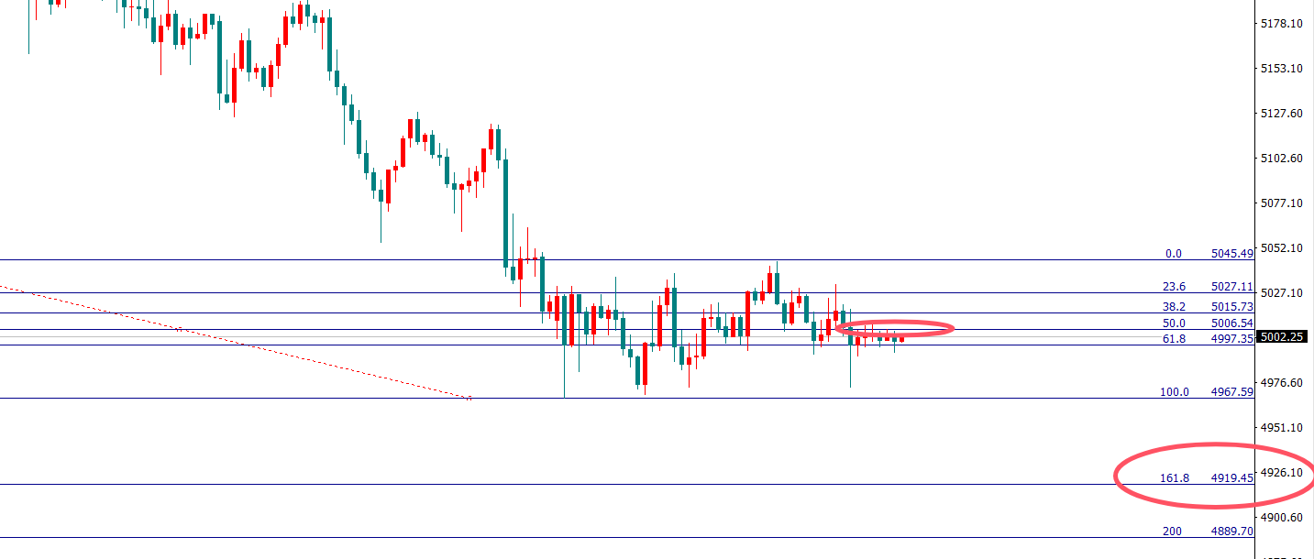The height and width of the screenshot is (559, 1314).
Task: Click the 5178.10 price axis label
Action: [x=1283, y=23]
